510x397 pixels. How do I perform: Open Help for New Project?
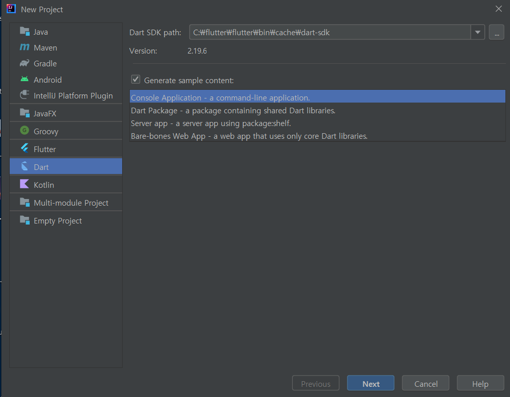point(480,383)
